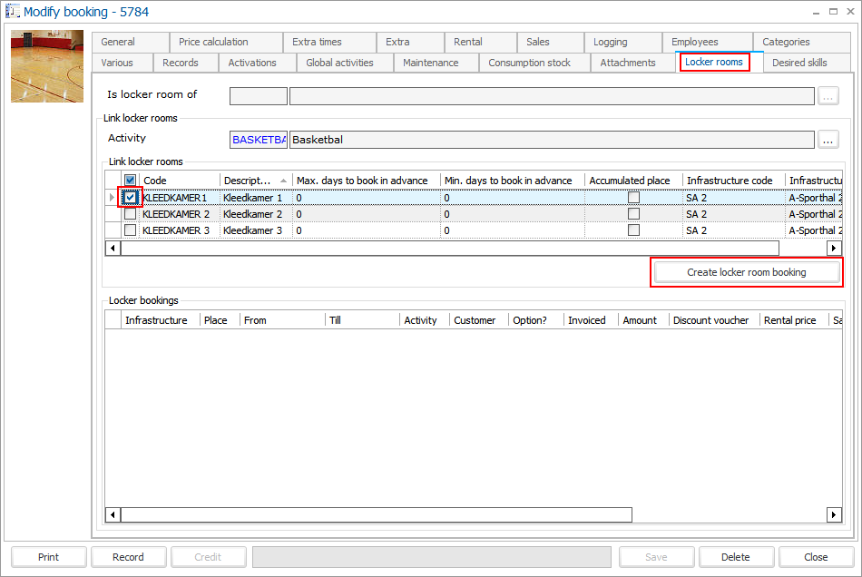Switch to the Price calculation tab
Viewport: 862px width, 577px height.
tap(213, 42)
